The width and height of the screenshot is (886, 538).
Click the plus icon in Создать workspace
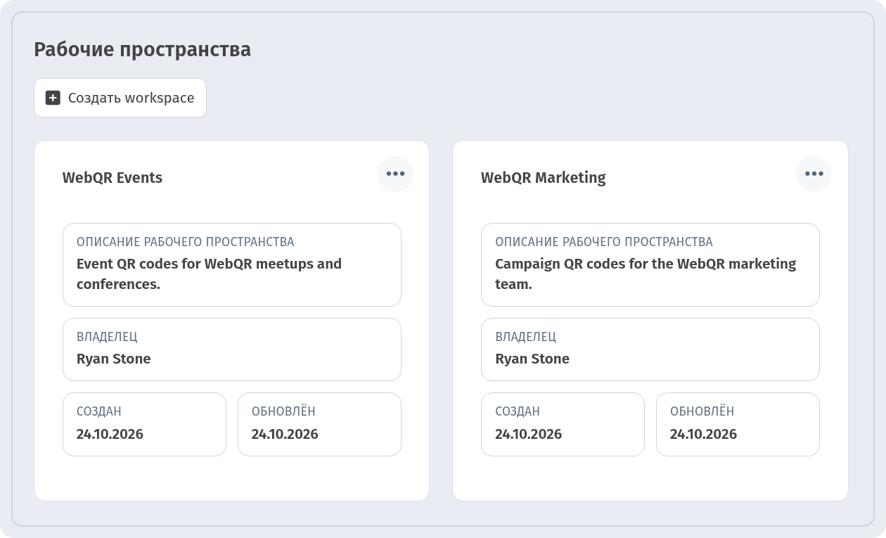point(53,98)
